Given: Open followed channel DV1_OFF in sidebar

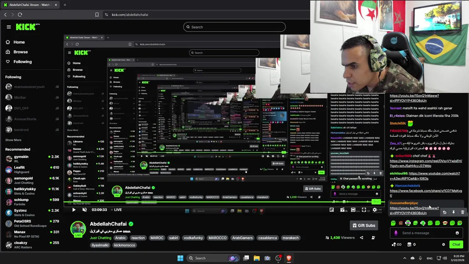Looking at the screenshot, I should point(32,108).
